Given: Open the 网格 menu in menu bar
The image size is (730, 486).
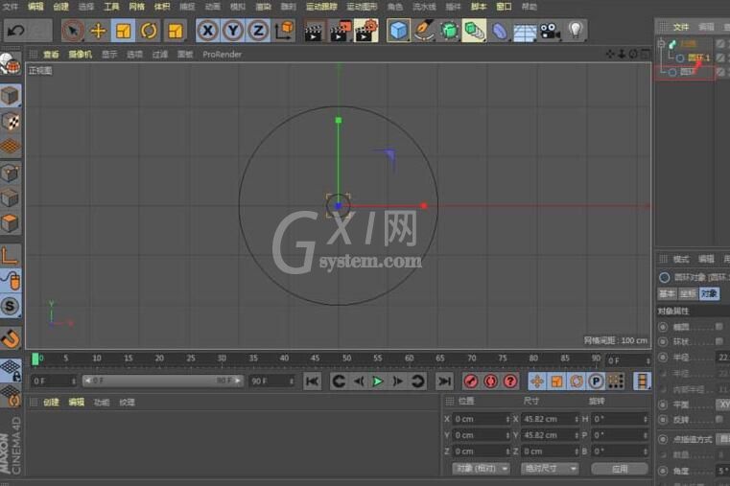Looking at the screenshot, I should point(136,7).
